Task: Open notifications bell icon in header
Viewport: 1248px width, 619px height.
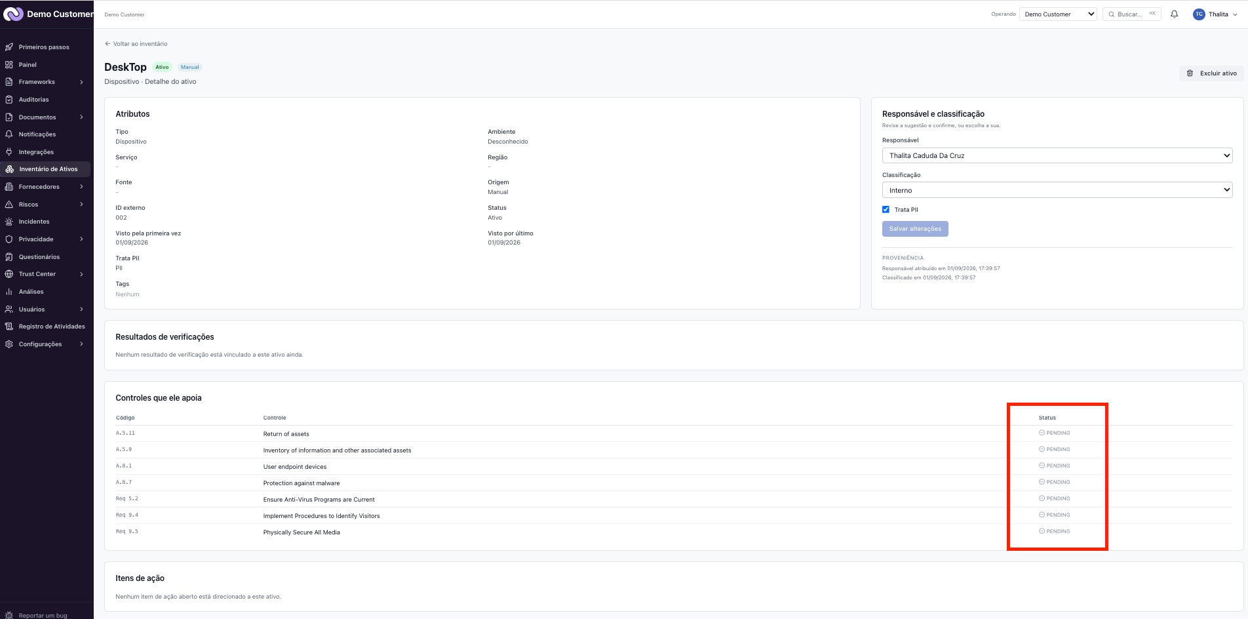Action: coord(1174,14)
